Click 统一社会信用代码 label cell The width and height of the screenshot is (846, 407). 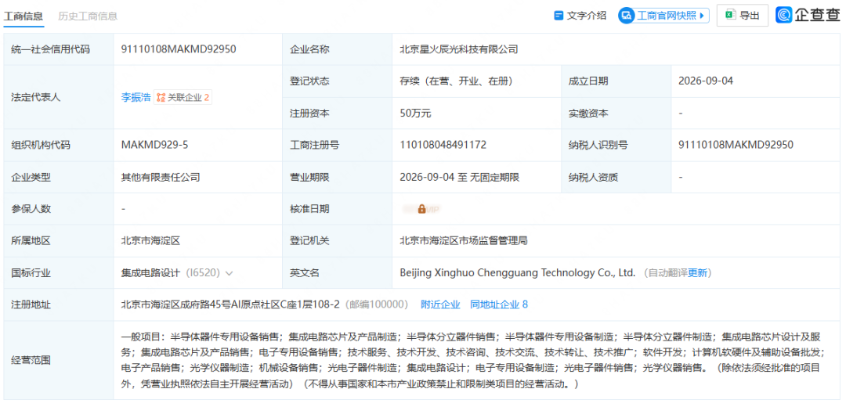(x=59, y=49)
